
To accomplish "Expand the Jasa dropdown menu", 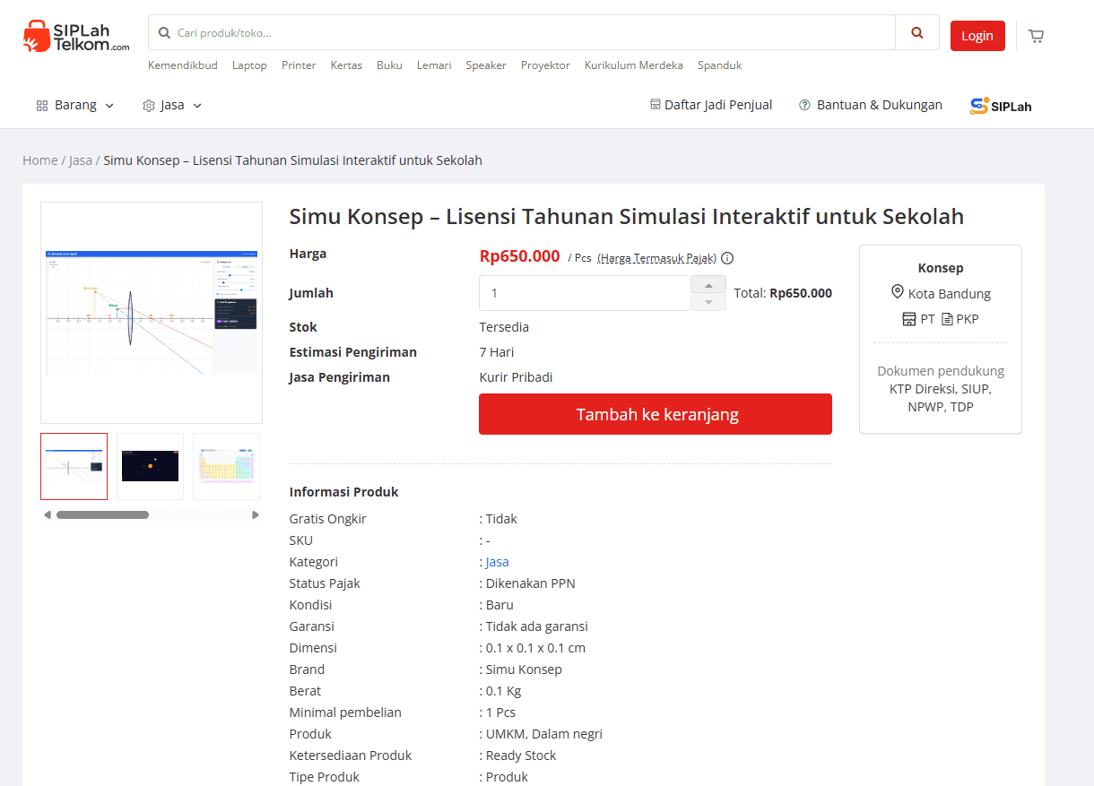I will (170, 105).
